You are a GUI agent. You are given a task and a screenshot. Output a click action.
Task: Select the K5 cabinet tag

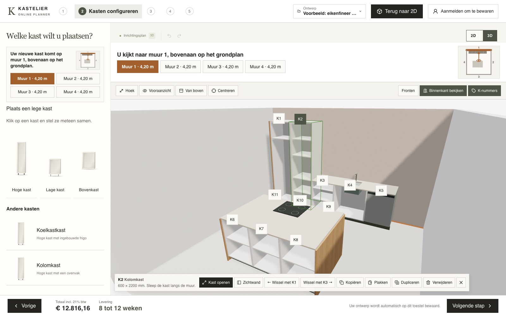(381, 191)
